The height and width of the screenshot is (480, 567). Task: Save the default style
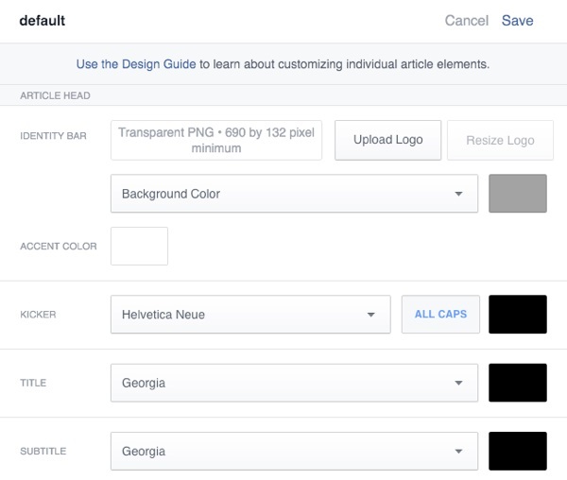pyautogui.click(x=517, y=21)
